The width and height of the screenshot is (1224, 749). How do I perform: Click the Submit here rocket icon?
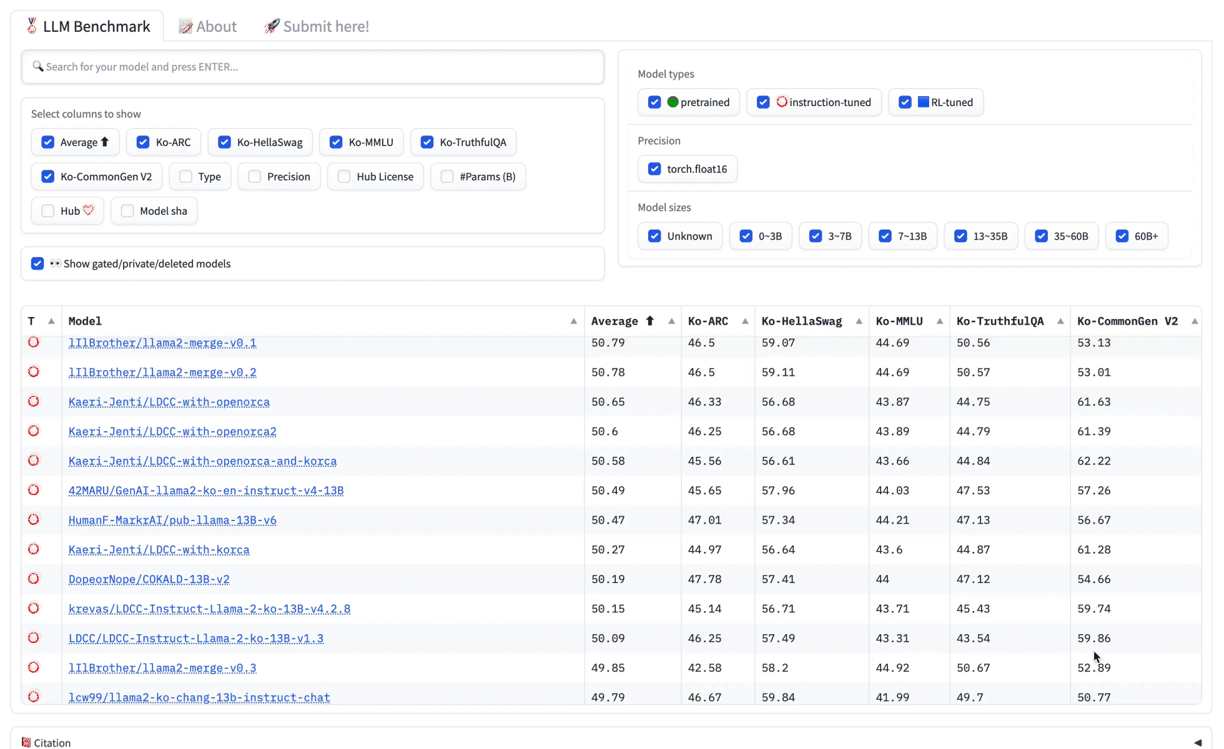(x=272, y=26)
